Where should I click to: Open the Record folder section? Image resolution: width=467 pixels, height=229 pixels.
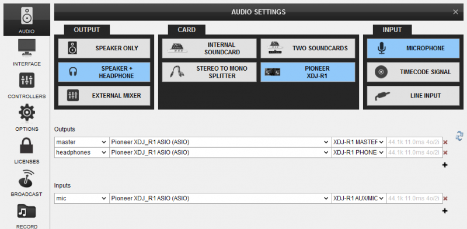tap(27, 216)
